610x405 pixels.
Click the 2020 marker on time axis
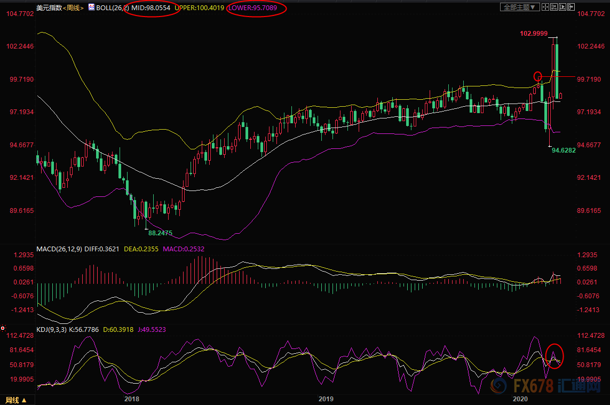point(520,399)
